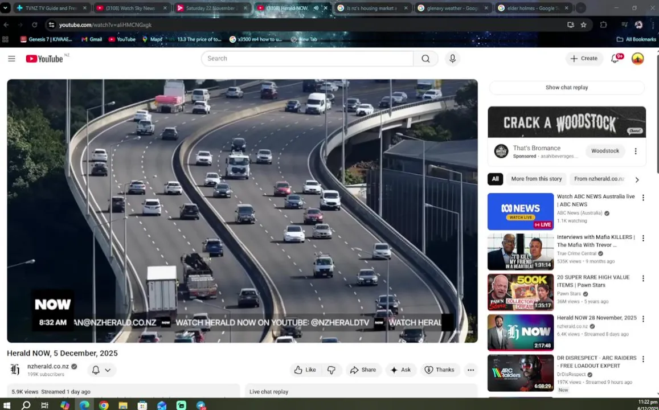659x410 pixels.
Task: Open Telegram from the taskbar
Action: [x=200, y=405]
